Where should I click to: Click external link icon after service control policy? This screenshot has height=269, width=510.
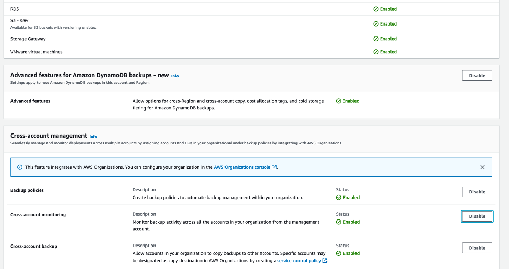click(324, 260)
